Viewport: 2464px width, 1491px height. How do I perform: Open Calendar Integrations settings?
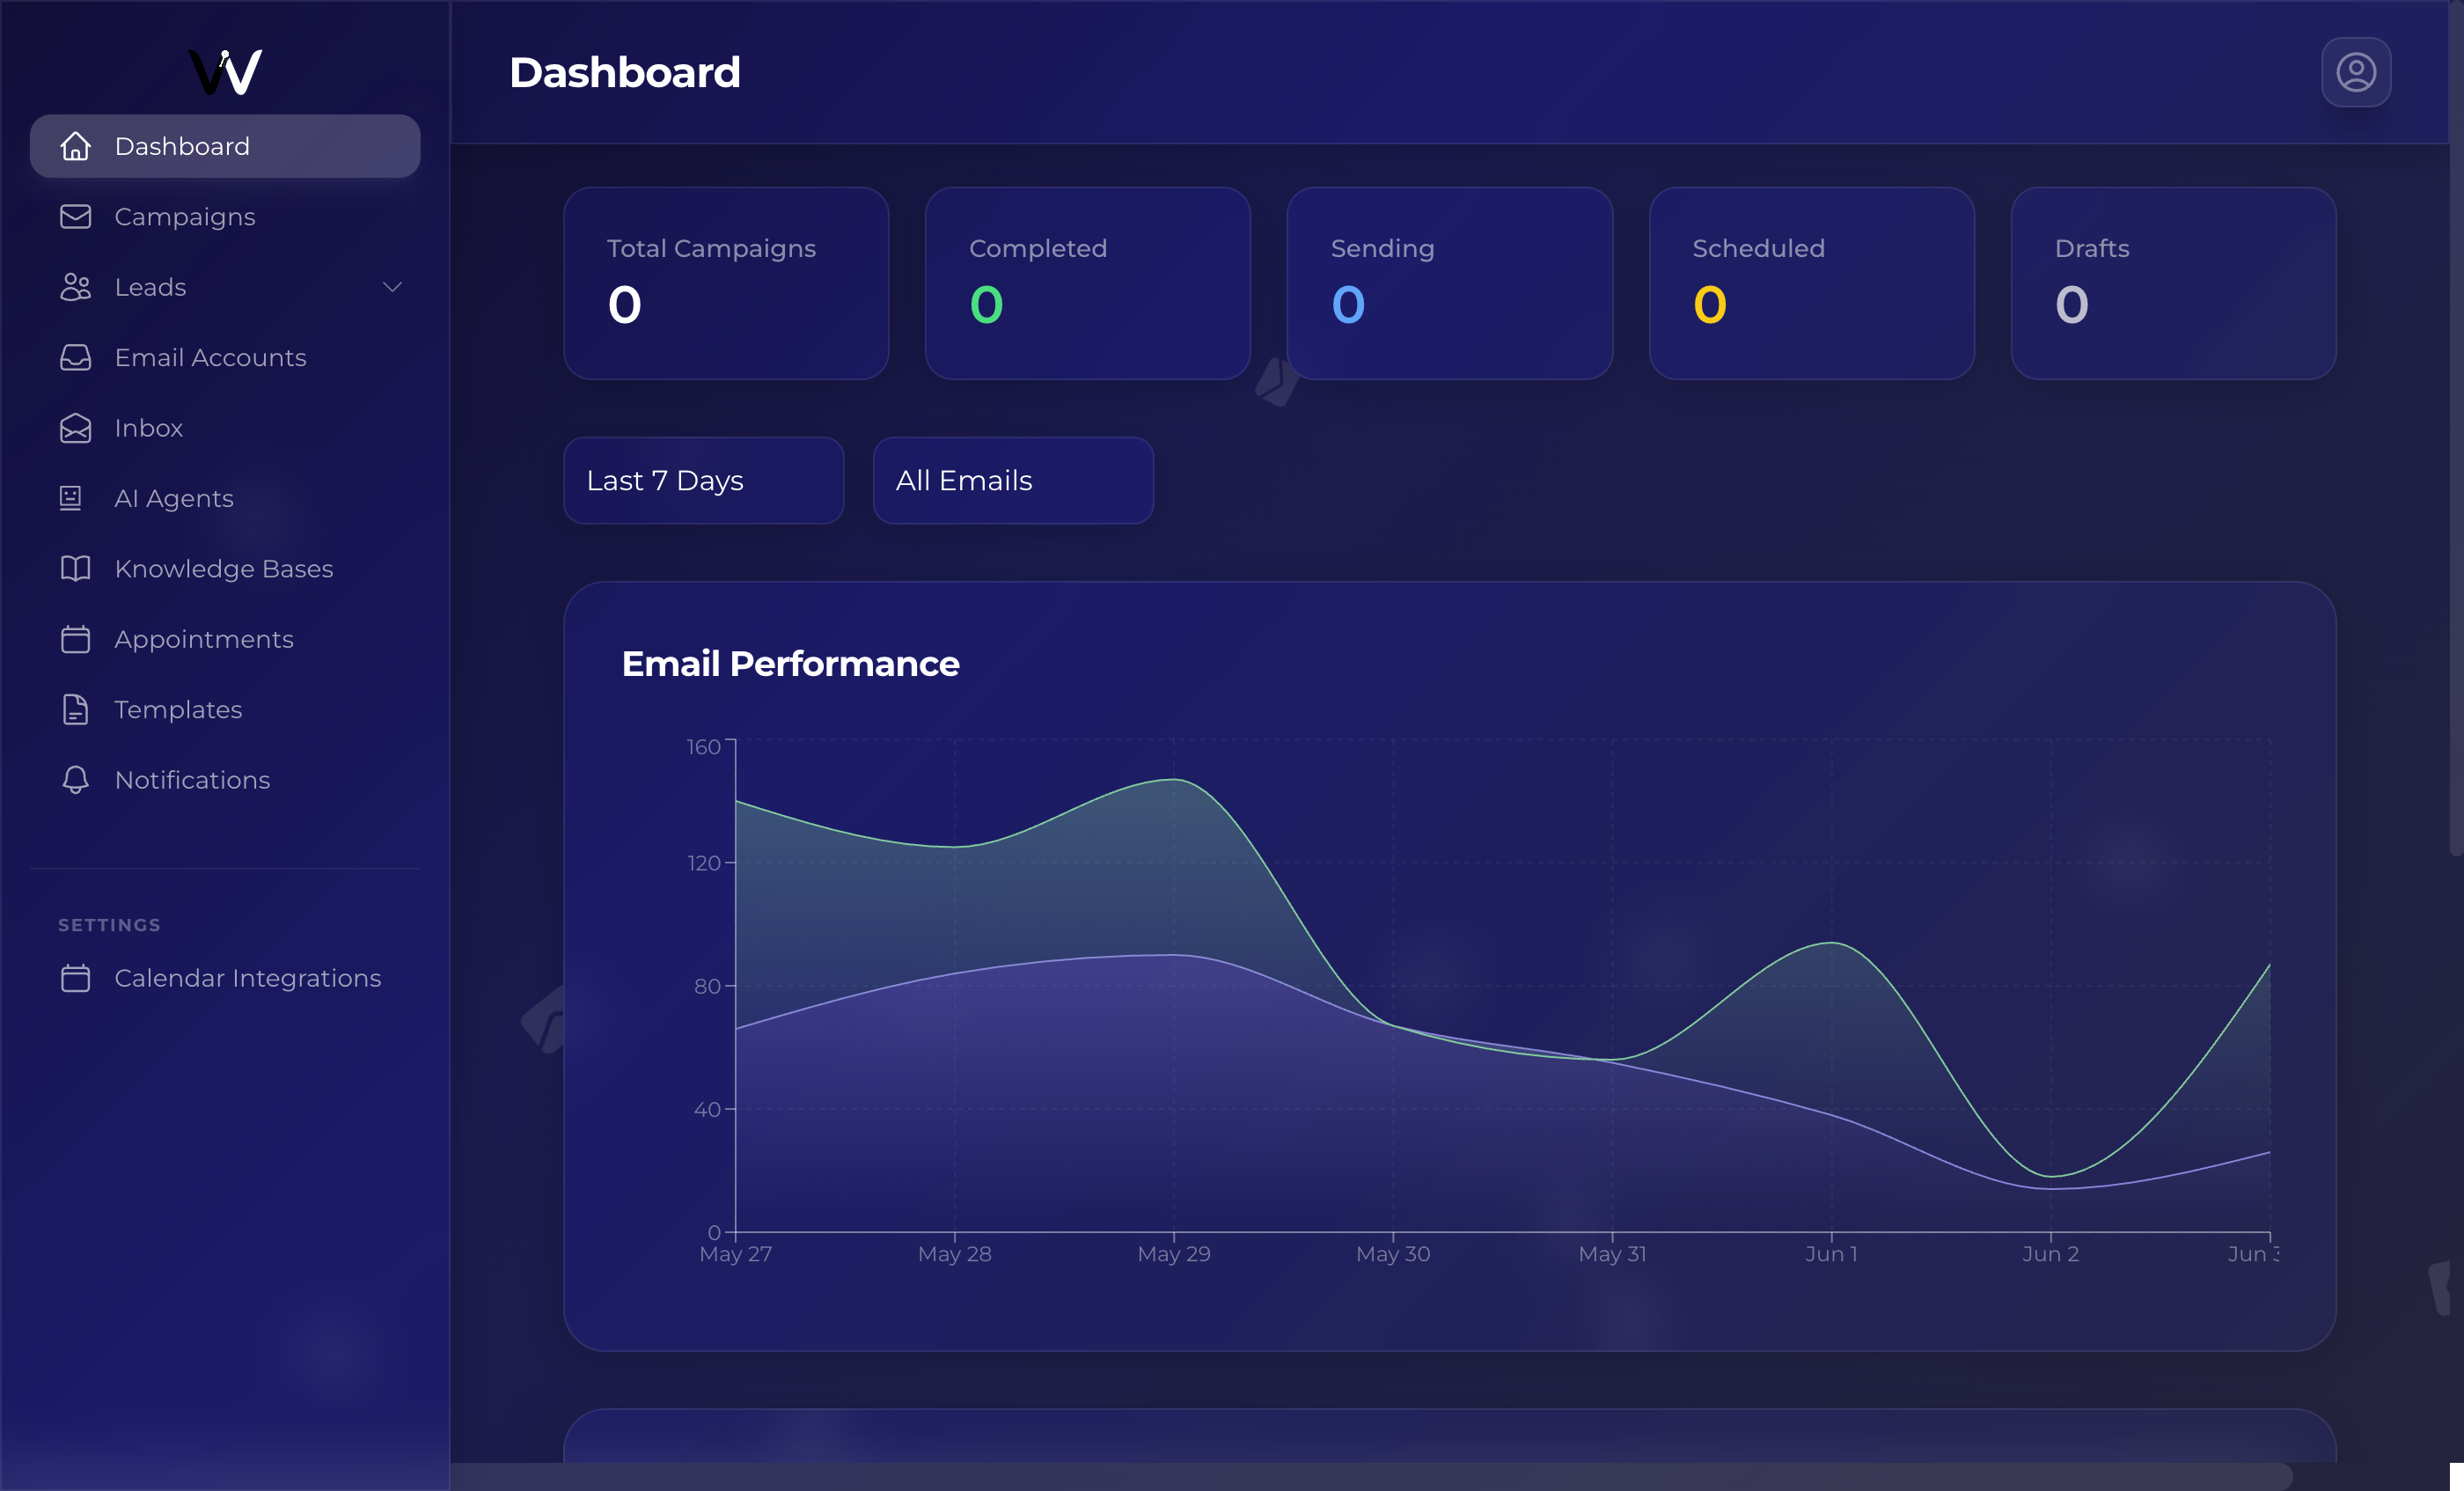point(225,978)
